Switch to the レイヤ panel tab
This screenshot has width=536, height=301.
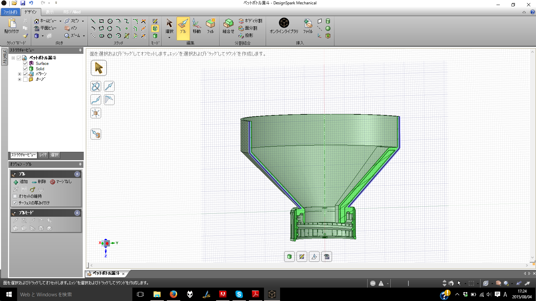click(x=43, y=155)
